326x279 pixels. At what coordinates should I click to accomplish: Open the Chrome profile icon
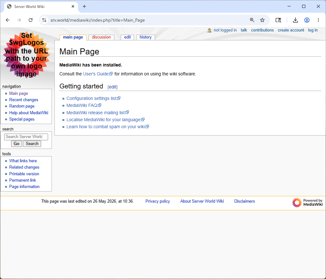(307, 20)
